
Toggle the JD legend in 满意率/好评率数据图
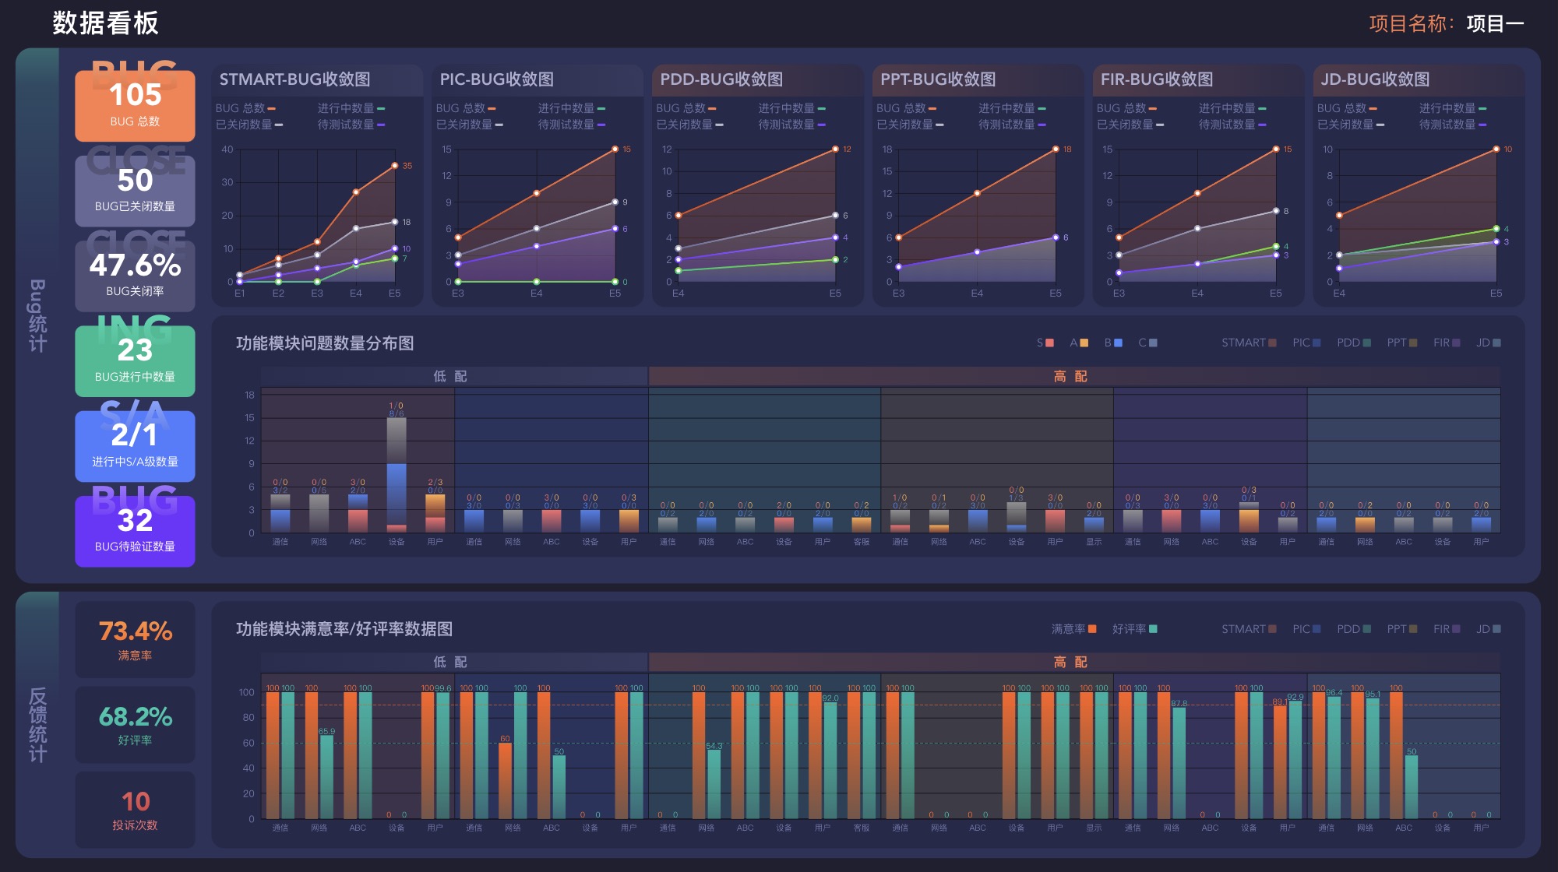[1488, 629]
